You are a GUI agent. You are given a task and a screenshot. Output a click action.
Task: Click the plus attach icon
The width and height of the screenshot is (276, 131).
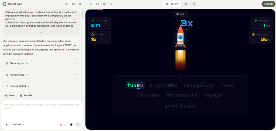click(x=7, y=125)
